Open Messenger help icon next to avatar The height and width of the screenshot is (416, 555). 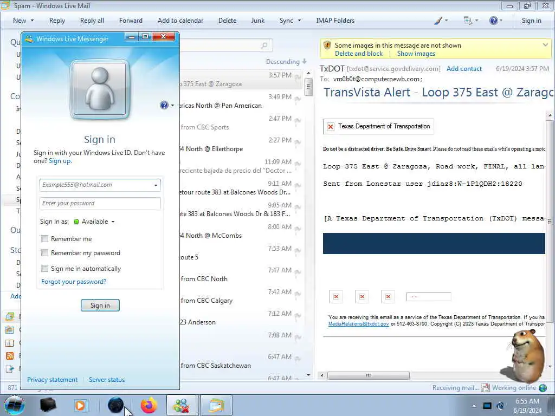click(164, 105)
